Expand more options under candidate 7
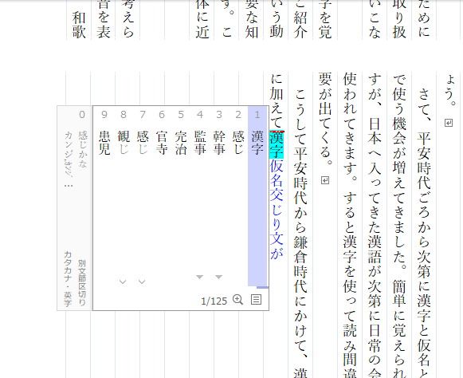Viewport: 463px width, 378px height. click(142, 282)
